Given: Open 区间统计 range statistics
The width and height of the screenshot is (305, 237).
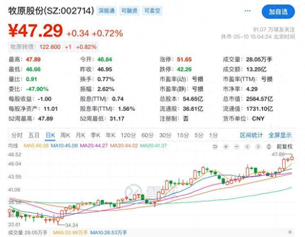Looking at the screenshot, I should tap(251, 135).
